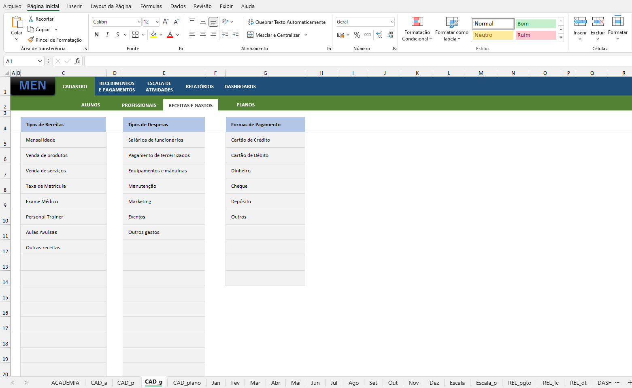Click the Recortar scissors icon
The width and height of the screenshot is (632, 388).
point(31,19)
